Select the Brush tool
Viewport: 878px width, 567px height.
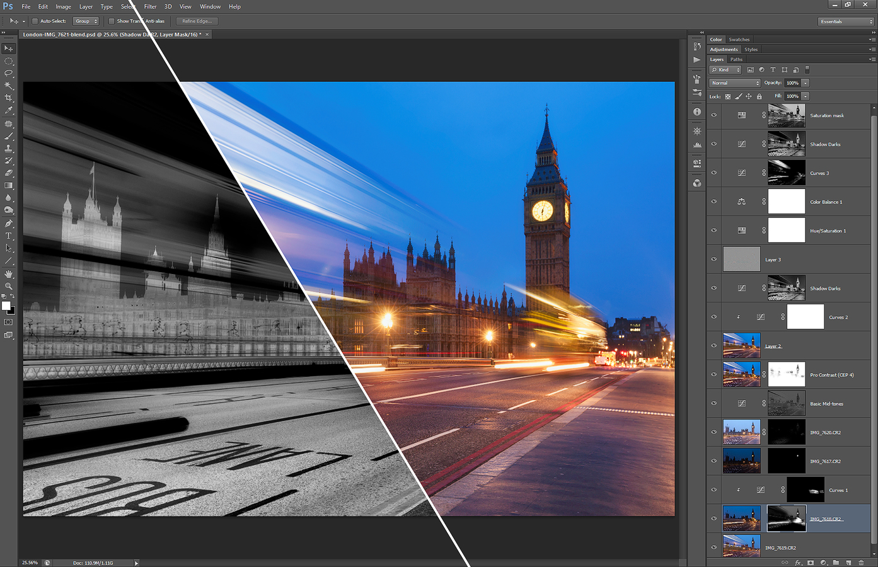tap(9, 136)
